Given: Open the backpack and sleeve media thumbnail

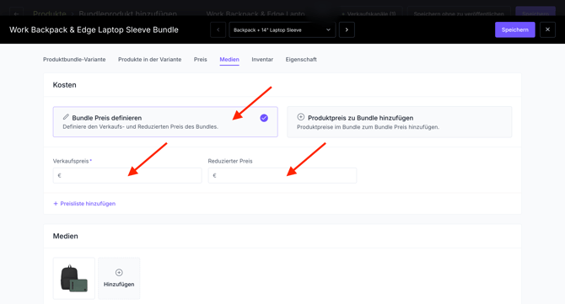Looking at the screenshot, I should (74, 278).
